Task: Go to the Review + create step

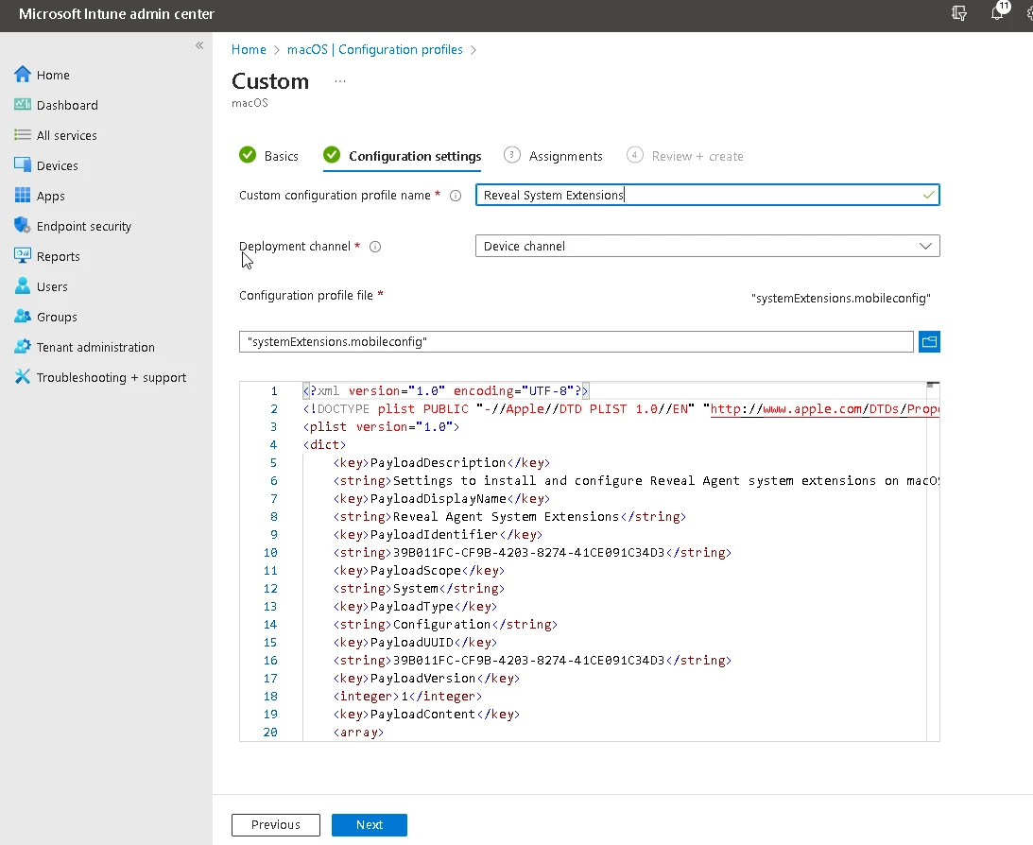Action: coord(684,156)
